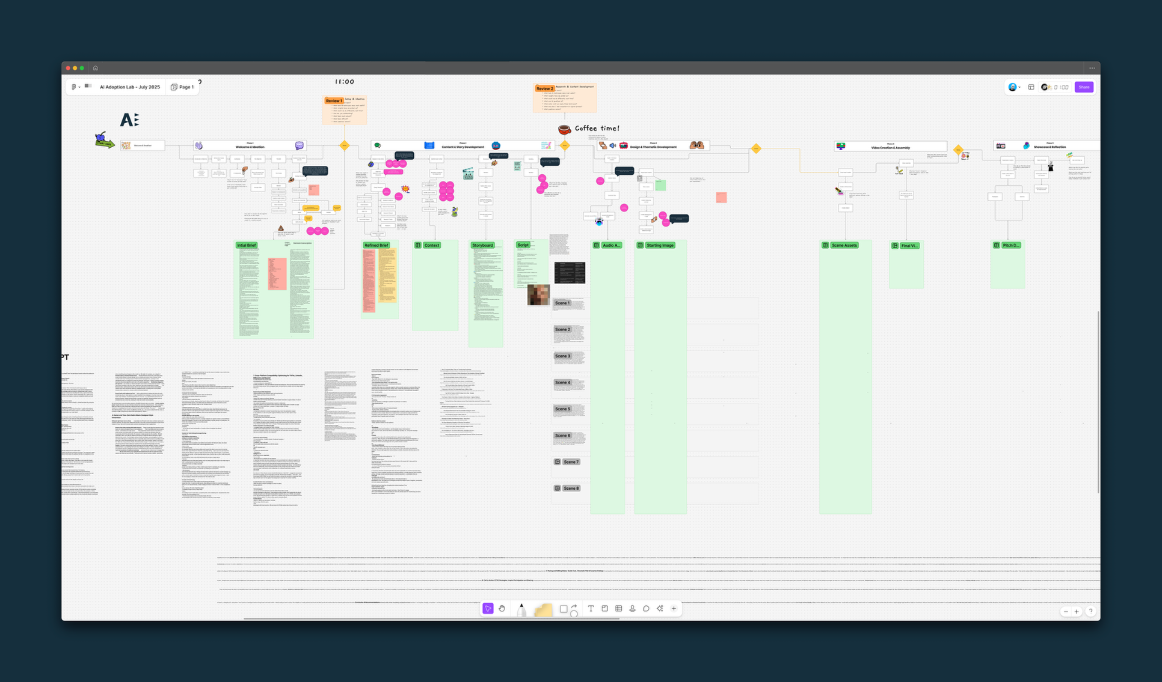Choose the yellow sticky note tool
The width and height of the screenshot is (1162, 682).
tap(543, 610)
